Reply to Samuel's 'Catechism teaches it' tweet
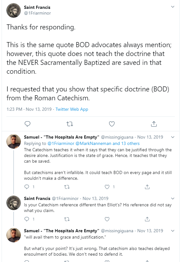The image size is (180, 262). pos(27,187)
